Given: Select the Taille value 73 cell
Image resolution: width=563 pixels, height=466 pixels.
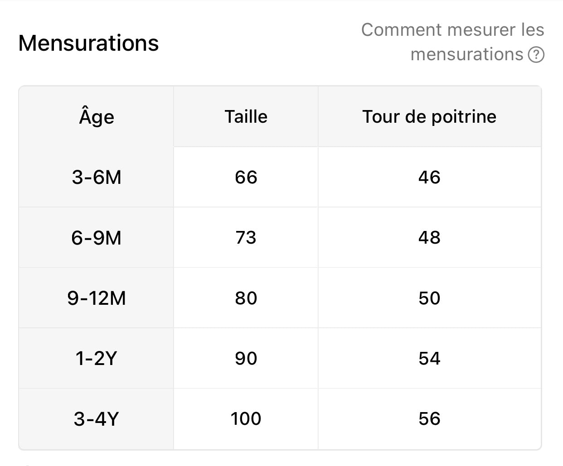Looking at the screenshot, I should 246,237.
